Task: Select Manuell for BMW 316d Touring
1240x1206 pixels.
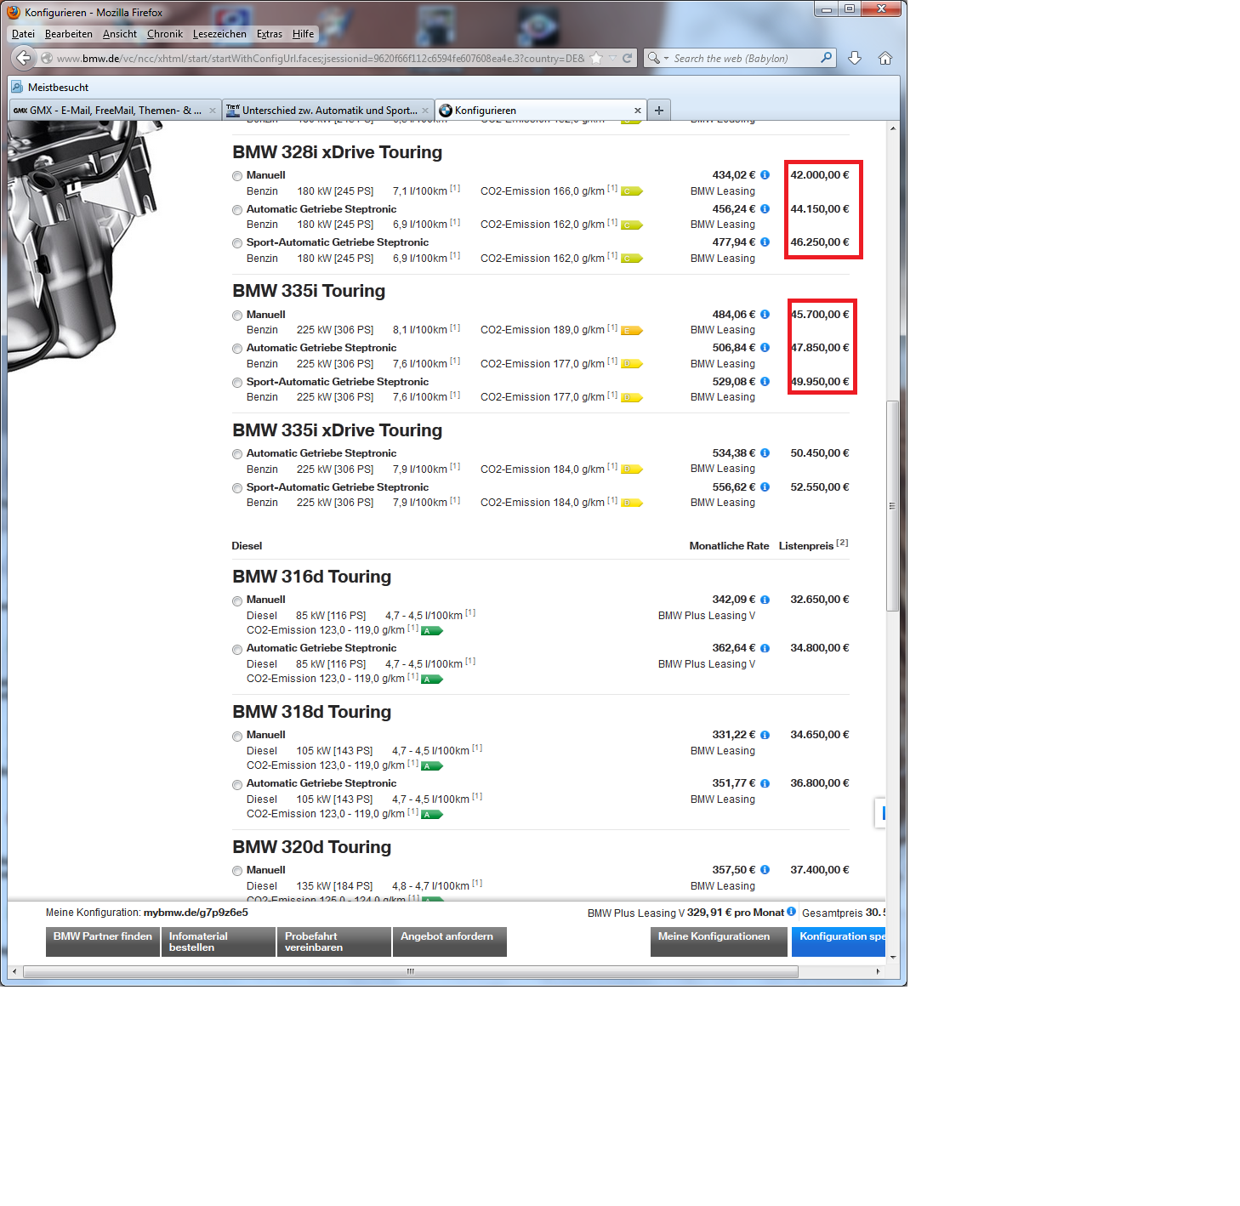Action: point(237,601)
